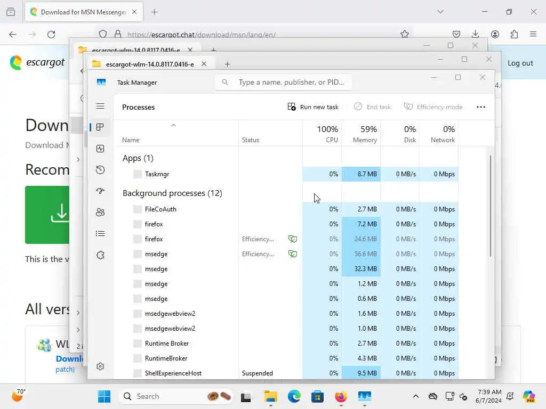Open more options ellipsis in Task Manager

[481, 107]
